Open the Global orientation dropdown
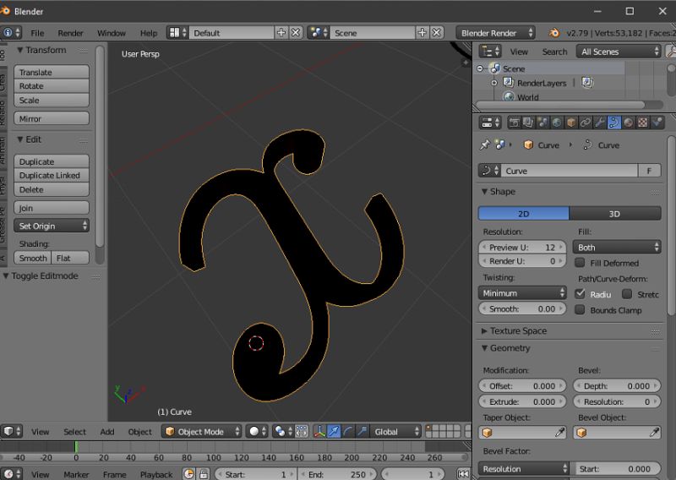The height and width of the screenshot is (480, 676). [395, 431]
